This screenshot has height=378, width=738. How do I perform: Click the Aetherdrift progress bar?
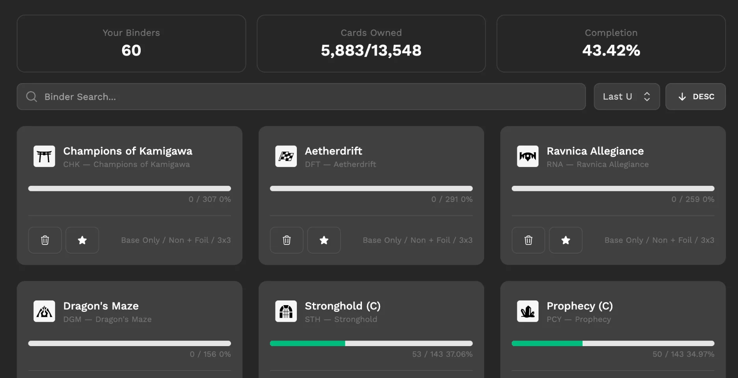371,189
